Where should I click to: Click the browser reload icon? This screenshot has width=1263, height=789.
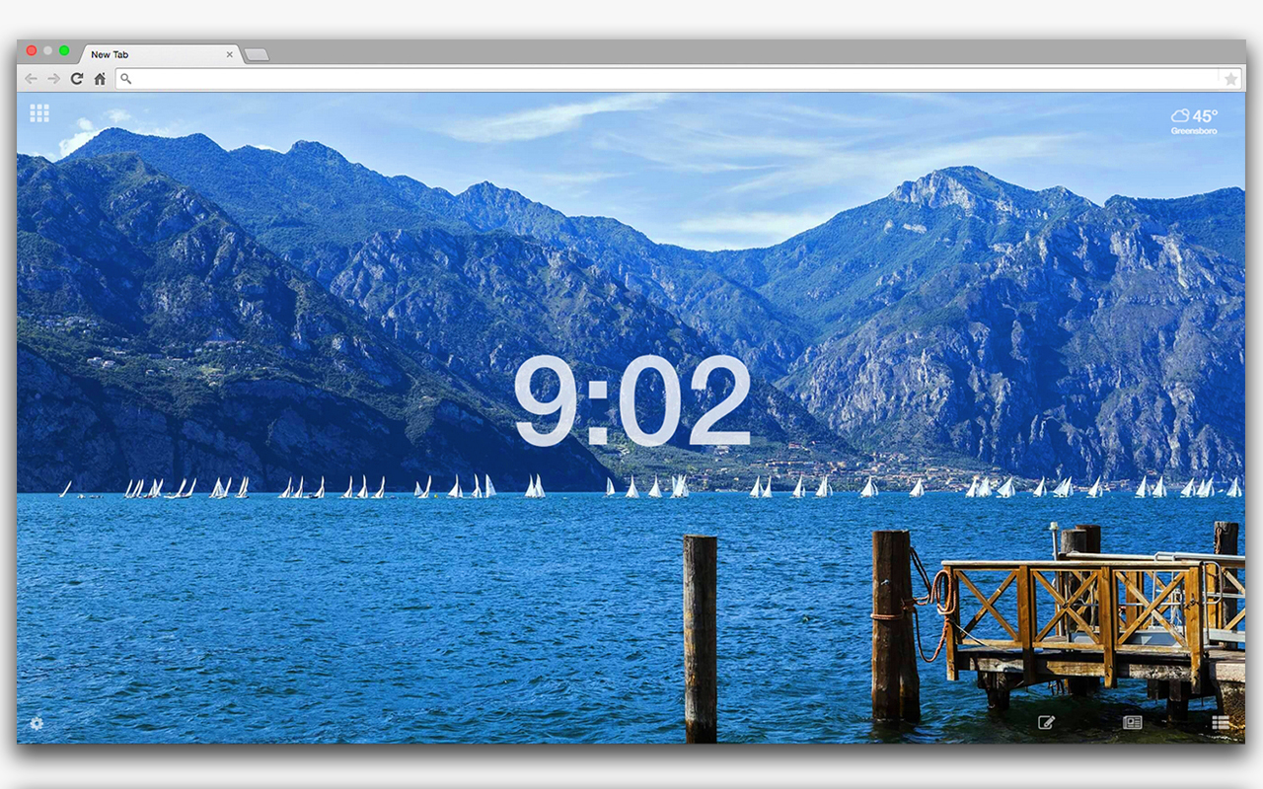coord(76,78)
